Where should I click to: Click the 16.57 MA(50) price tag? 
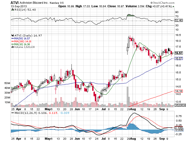pos(179,59)
